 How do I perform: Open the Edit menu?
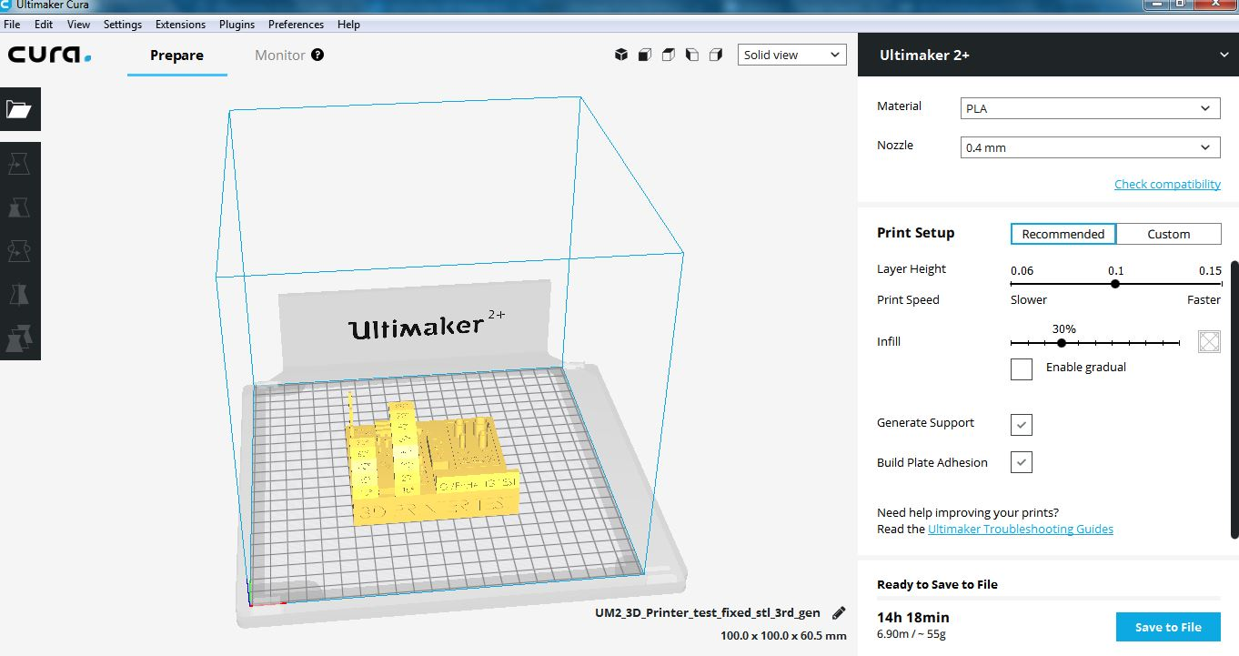coord(44,25)
